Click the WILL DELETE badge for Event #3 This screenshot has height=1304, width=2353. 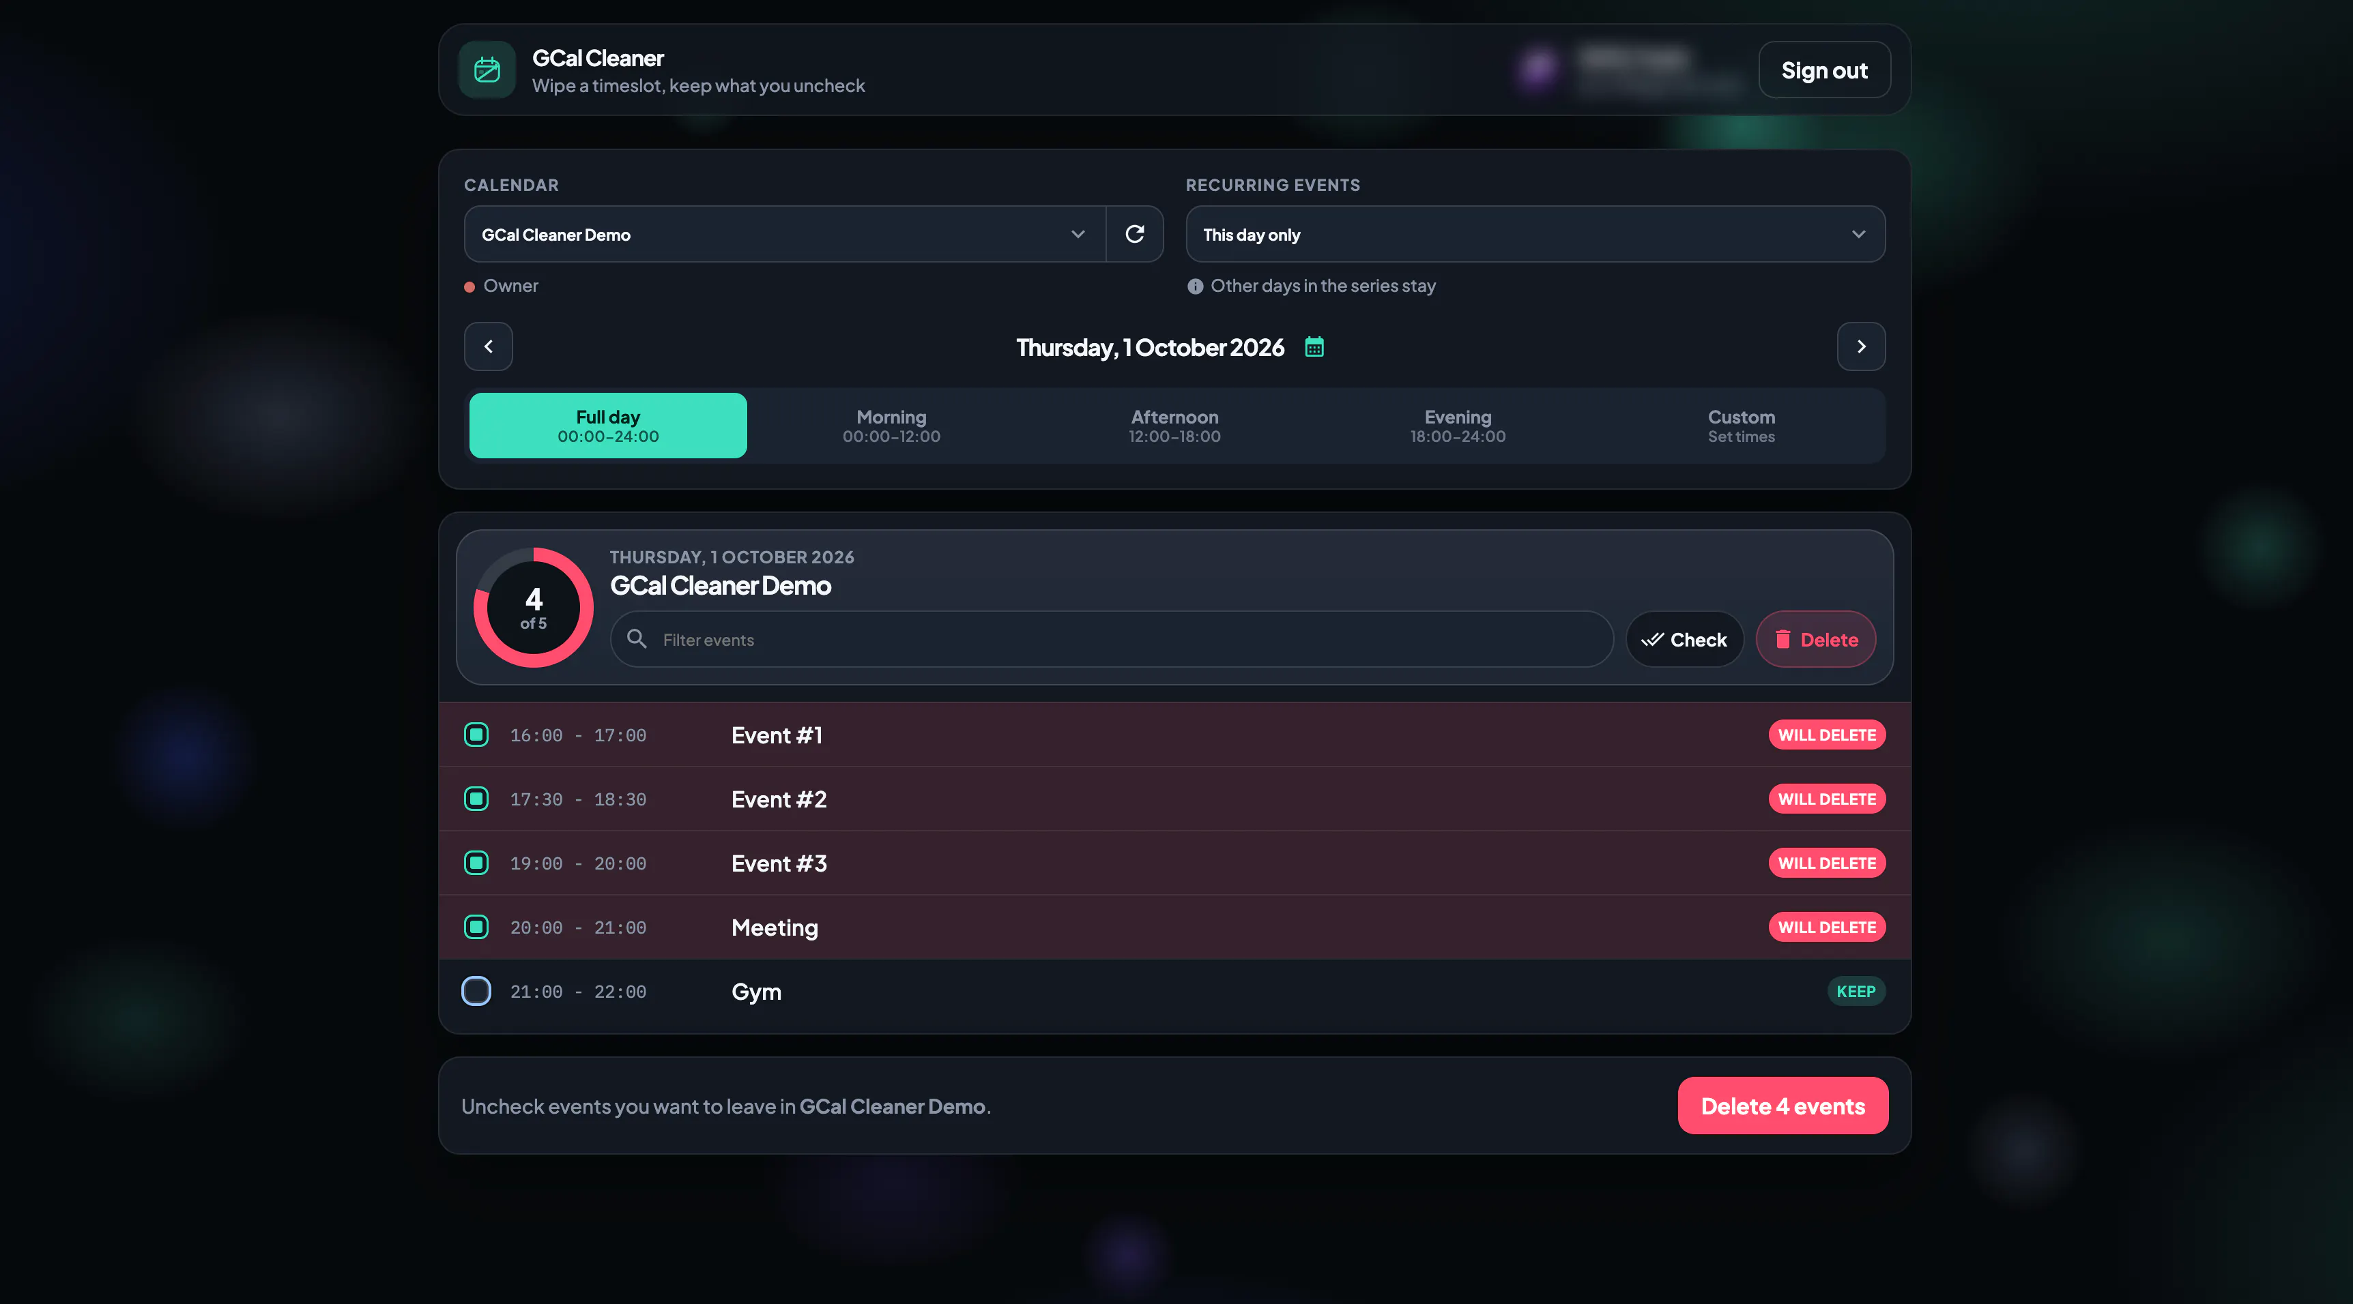pyautogui.click(x=1827, y=863)
